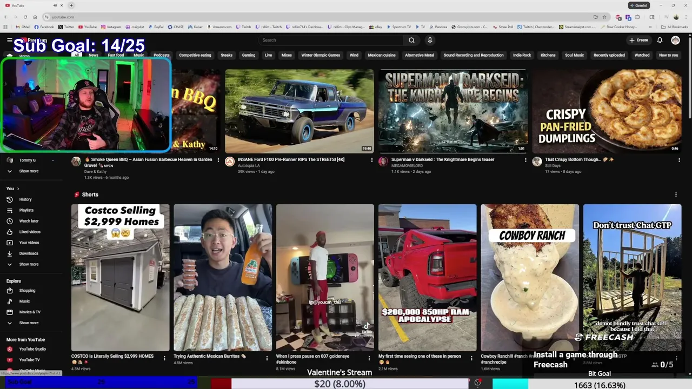This screenshot has height=389, width=692.
Task: Open the Costco $2,999 Homes short
Action: pos(120,277)
